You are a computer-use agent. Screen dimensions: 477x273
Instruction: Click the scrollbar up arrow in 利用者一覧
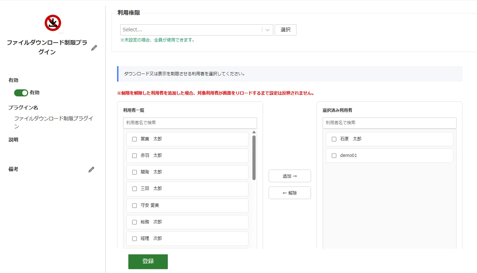click(254, 132)
